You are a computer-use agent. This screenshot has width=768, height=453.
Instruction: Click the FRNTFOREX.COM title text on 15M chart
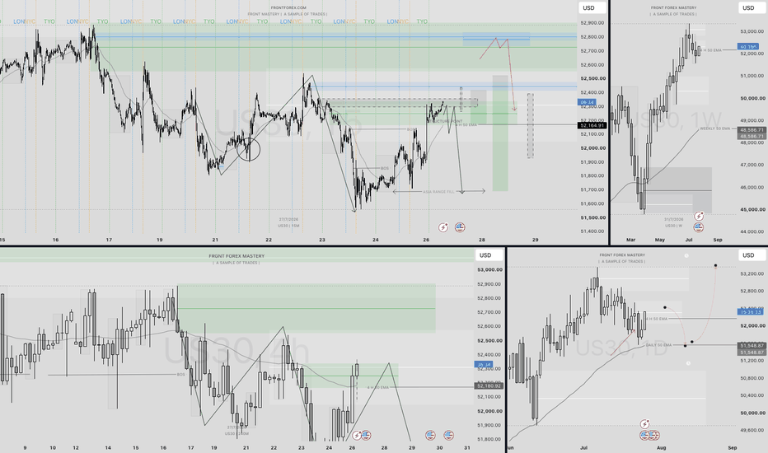point(288,8)
